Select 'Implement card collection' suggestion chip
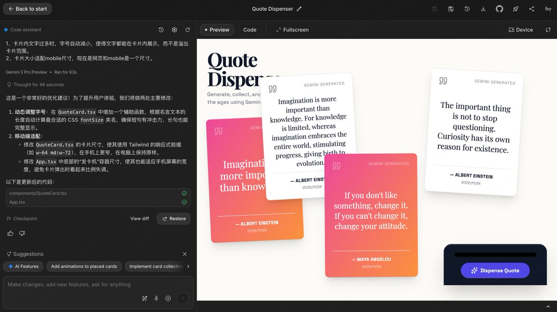Viewport: 557px width, 312px height. [x=156, y=266]
